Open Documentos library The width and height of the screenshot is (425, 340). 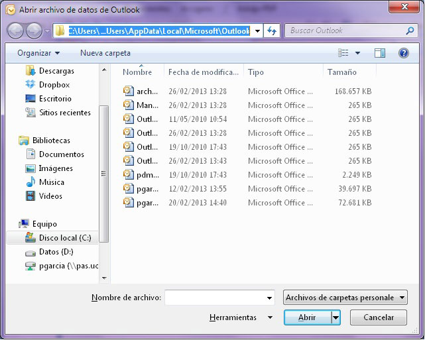click(62, 154)
